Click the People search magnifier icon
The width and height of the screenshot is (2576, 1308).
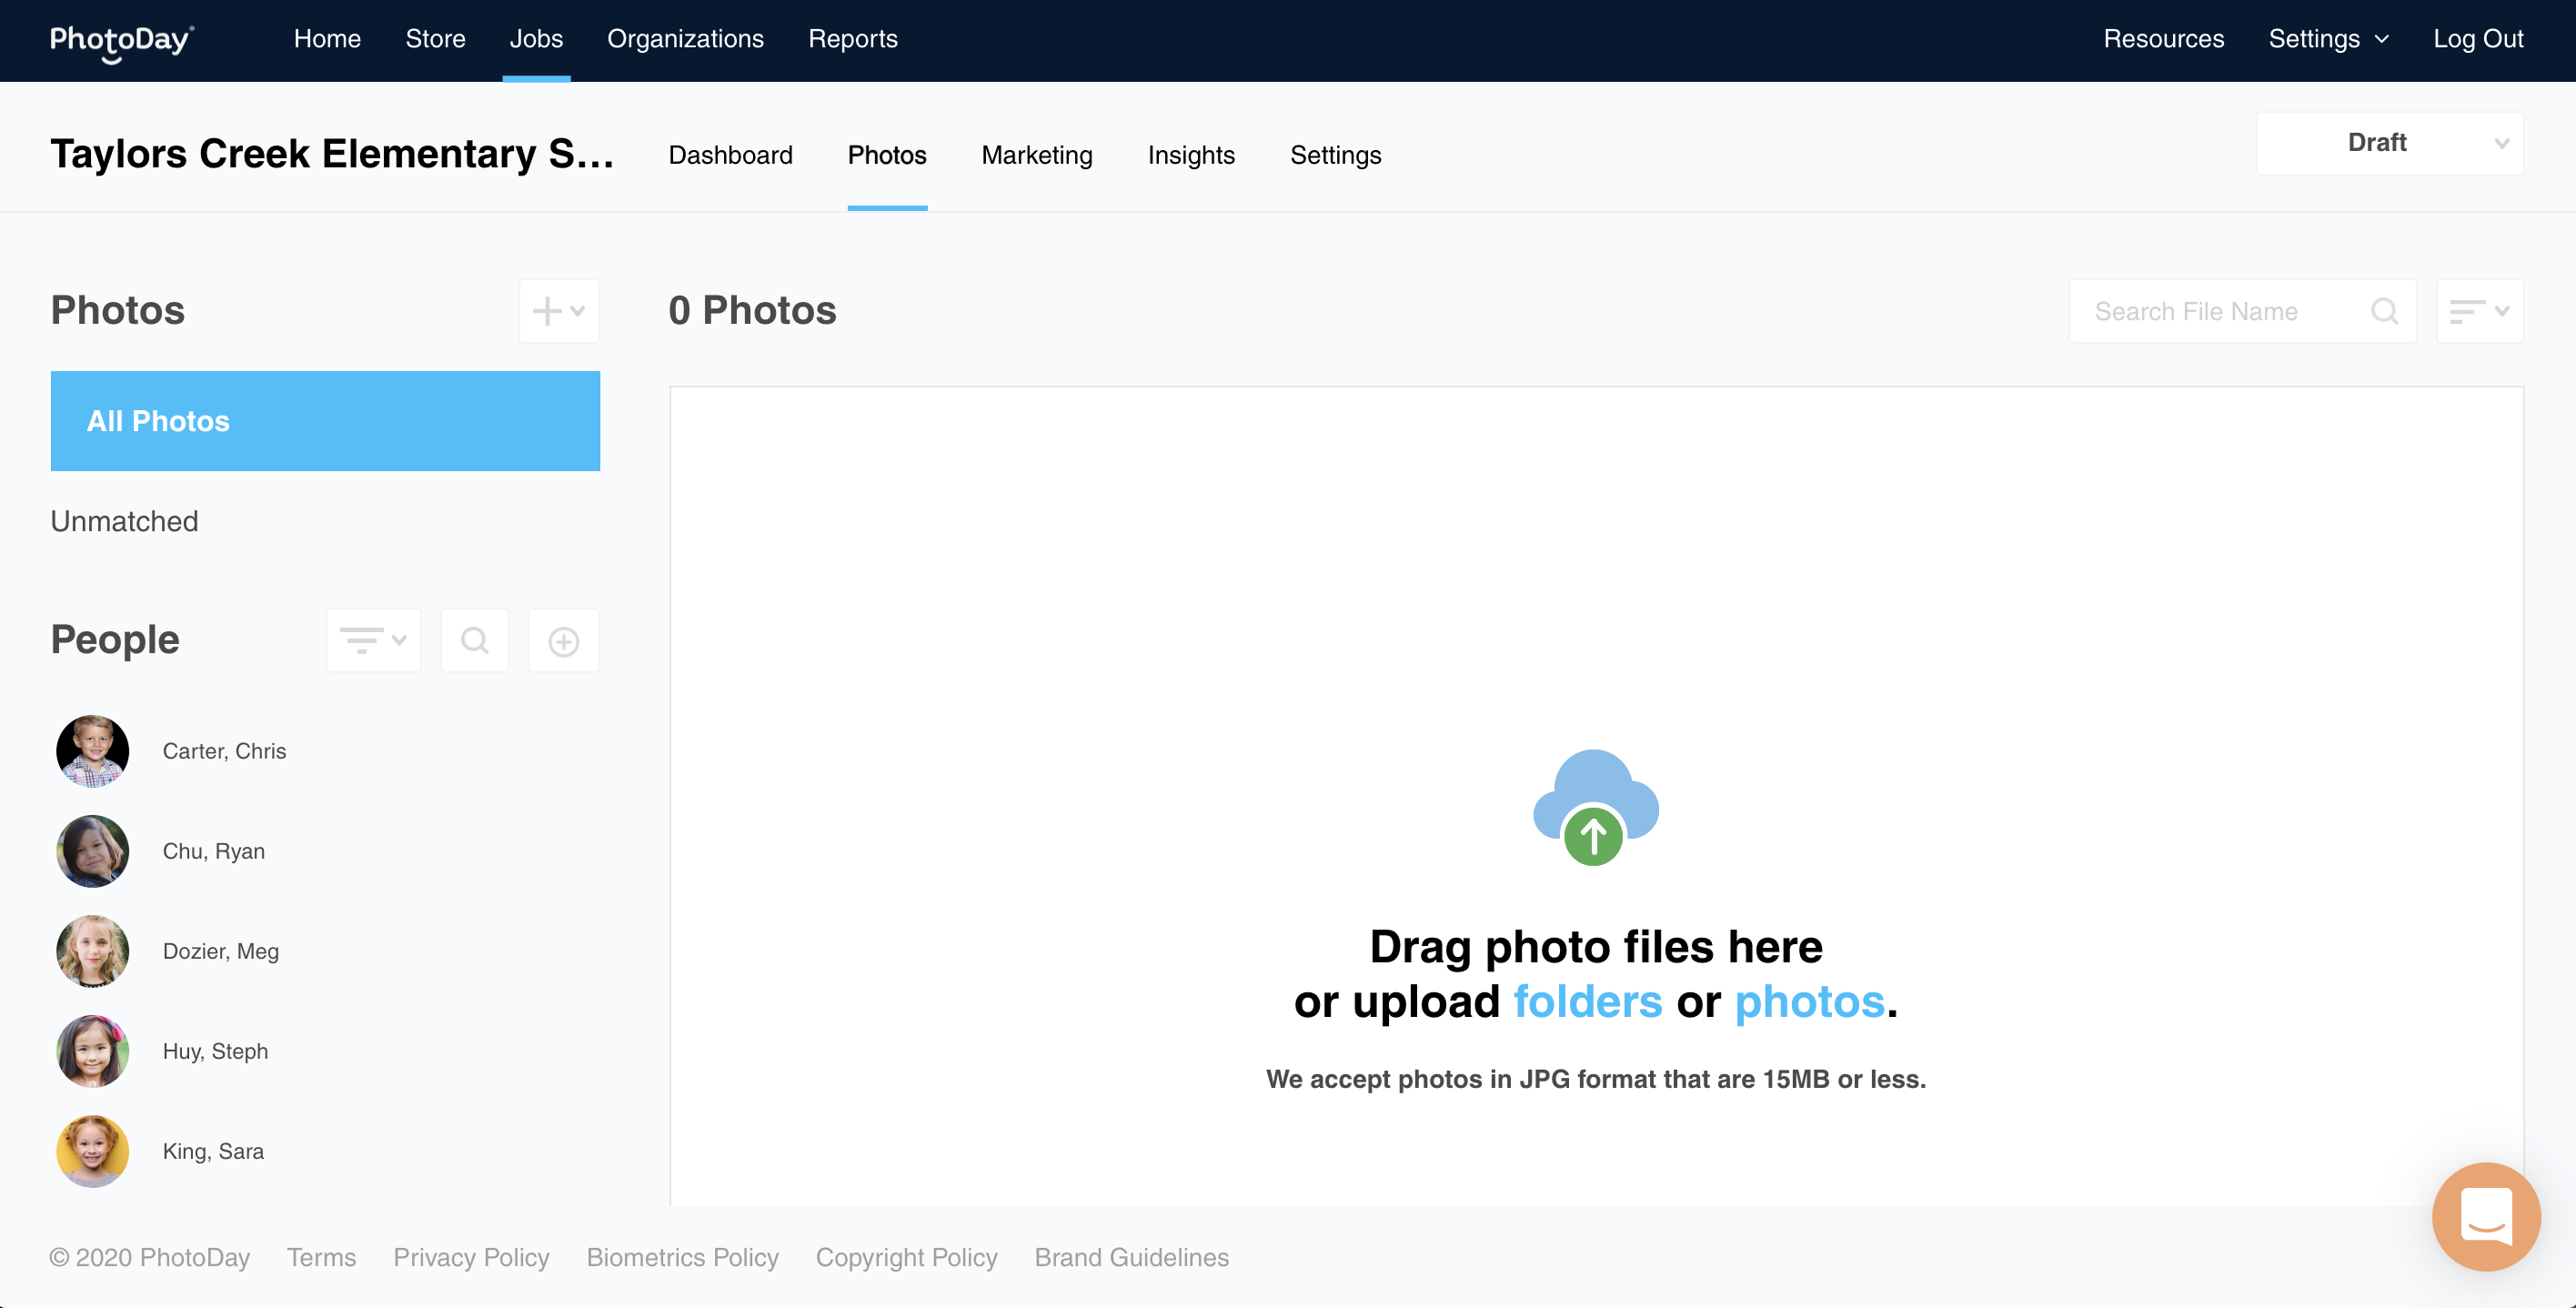coord(474,641)
